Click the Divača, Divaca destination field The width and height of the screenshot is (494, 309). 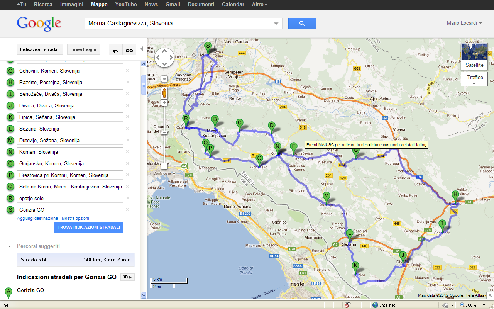[x=70, y=105]
